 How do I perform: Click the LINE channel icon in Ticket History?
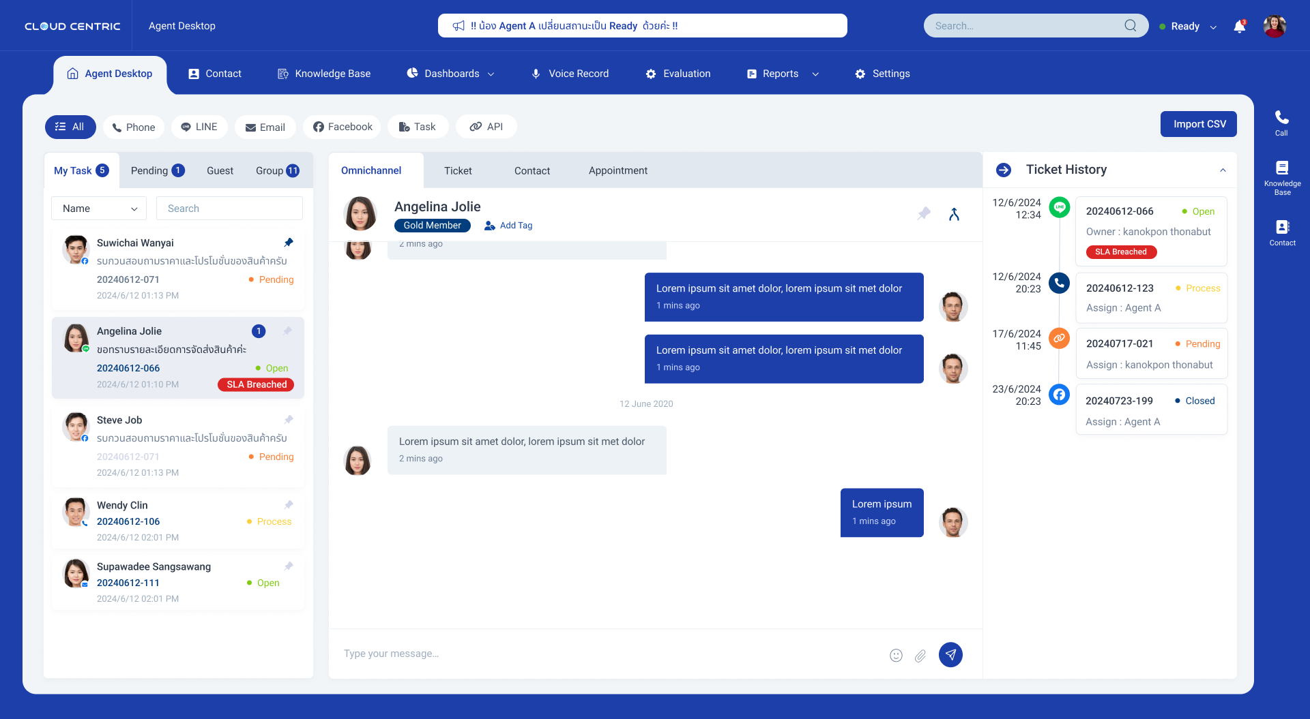point(1059,207)
